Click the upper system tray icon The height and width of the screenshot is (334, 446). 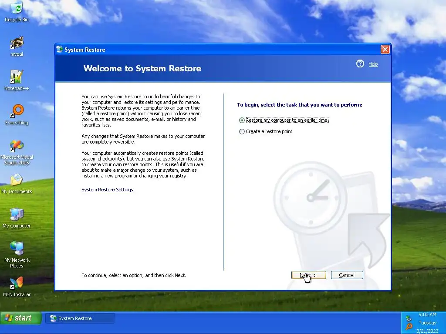tap(409, 318)
